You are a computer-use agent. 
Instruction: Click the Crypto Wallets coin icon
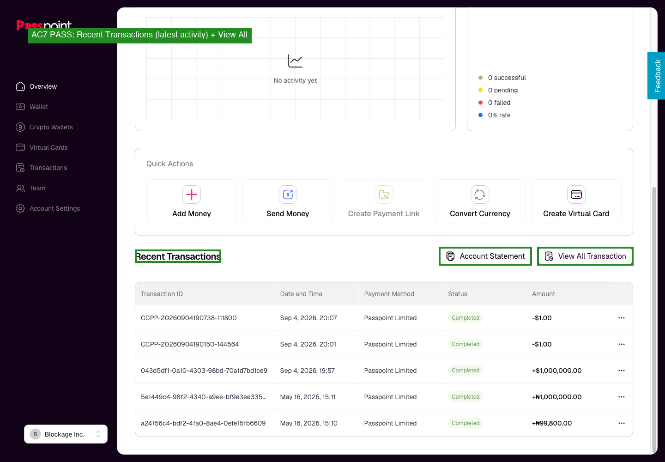tap(20, 127)
